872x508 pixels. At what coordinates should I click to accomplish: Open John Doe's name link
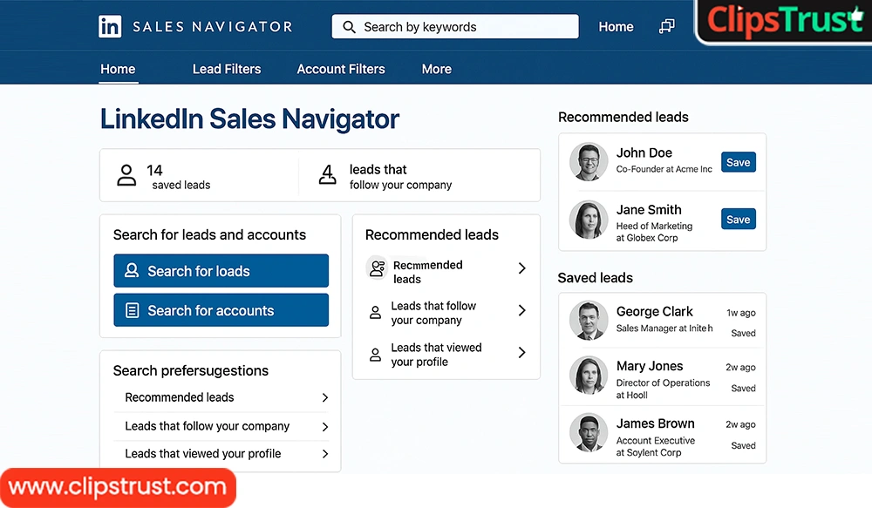click(x=644, y=152)
